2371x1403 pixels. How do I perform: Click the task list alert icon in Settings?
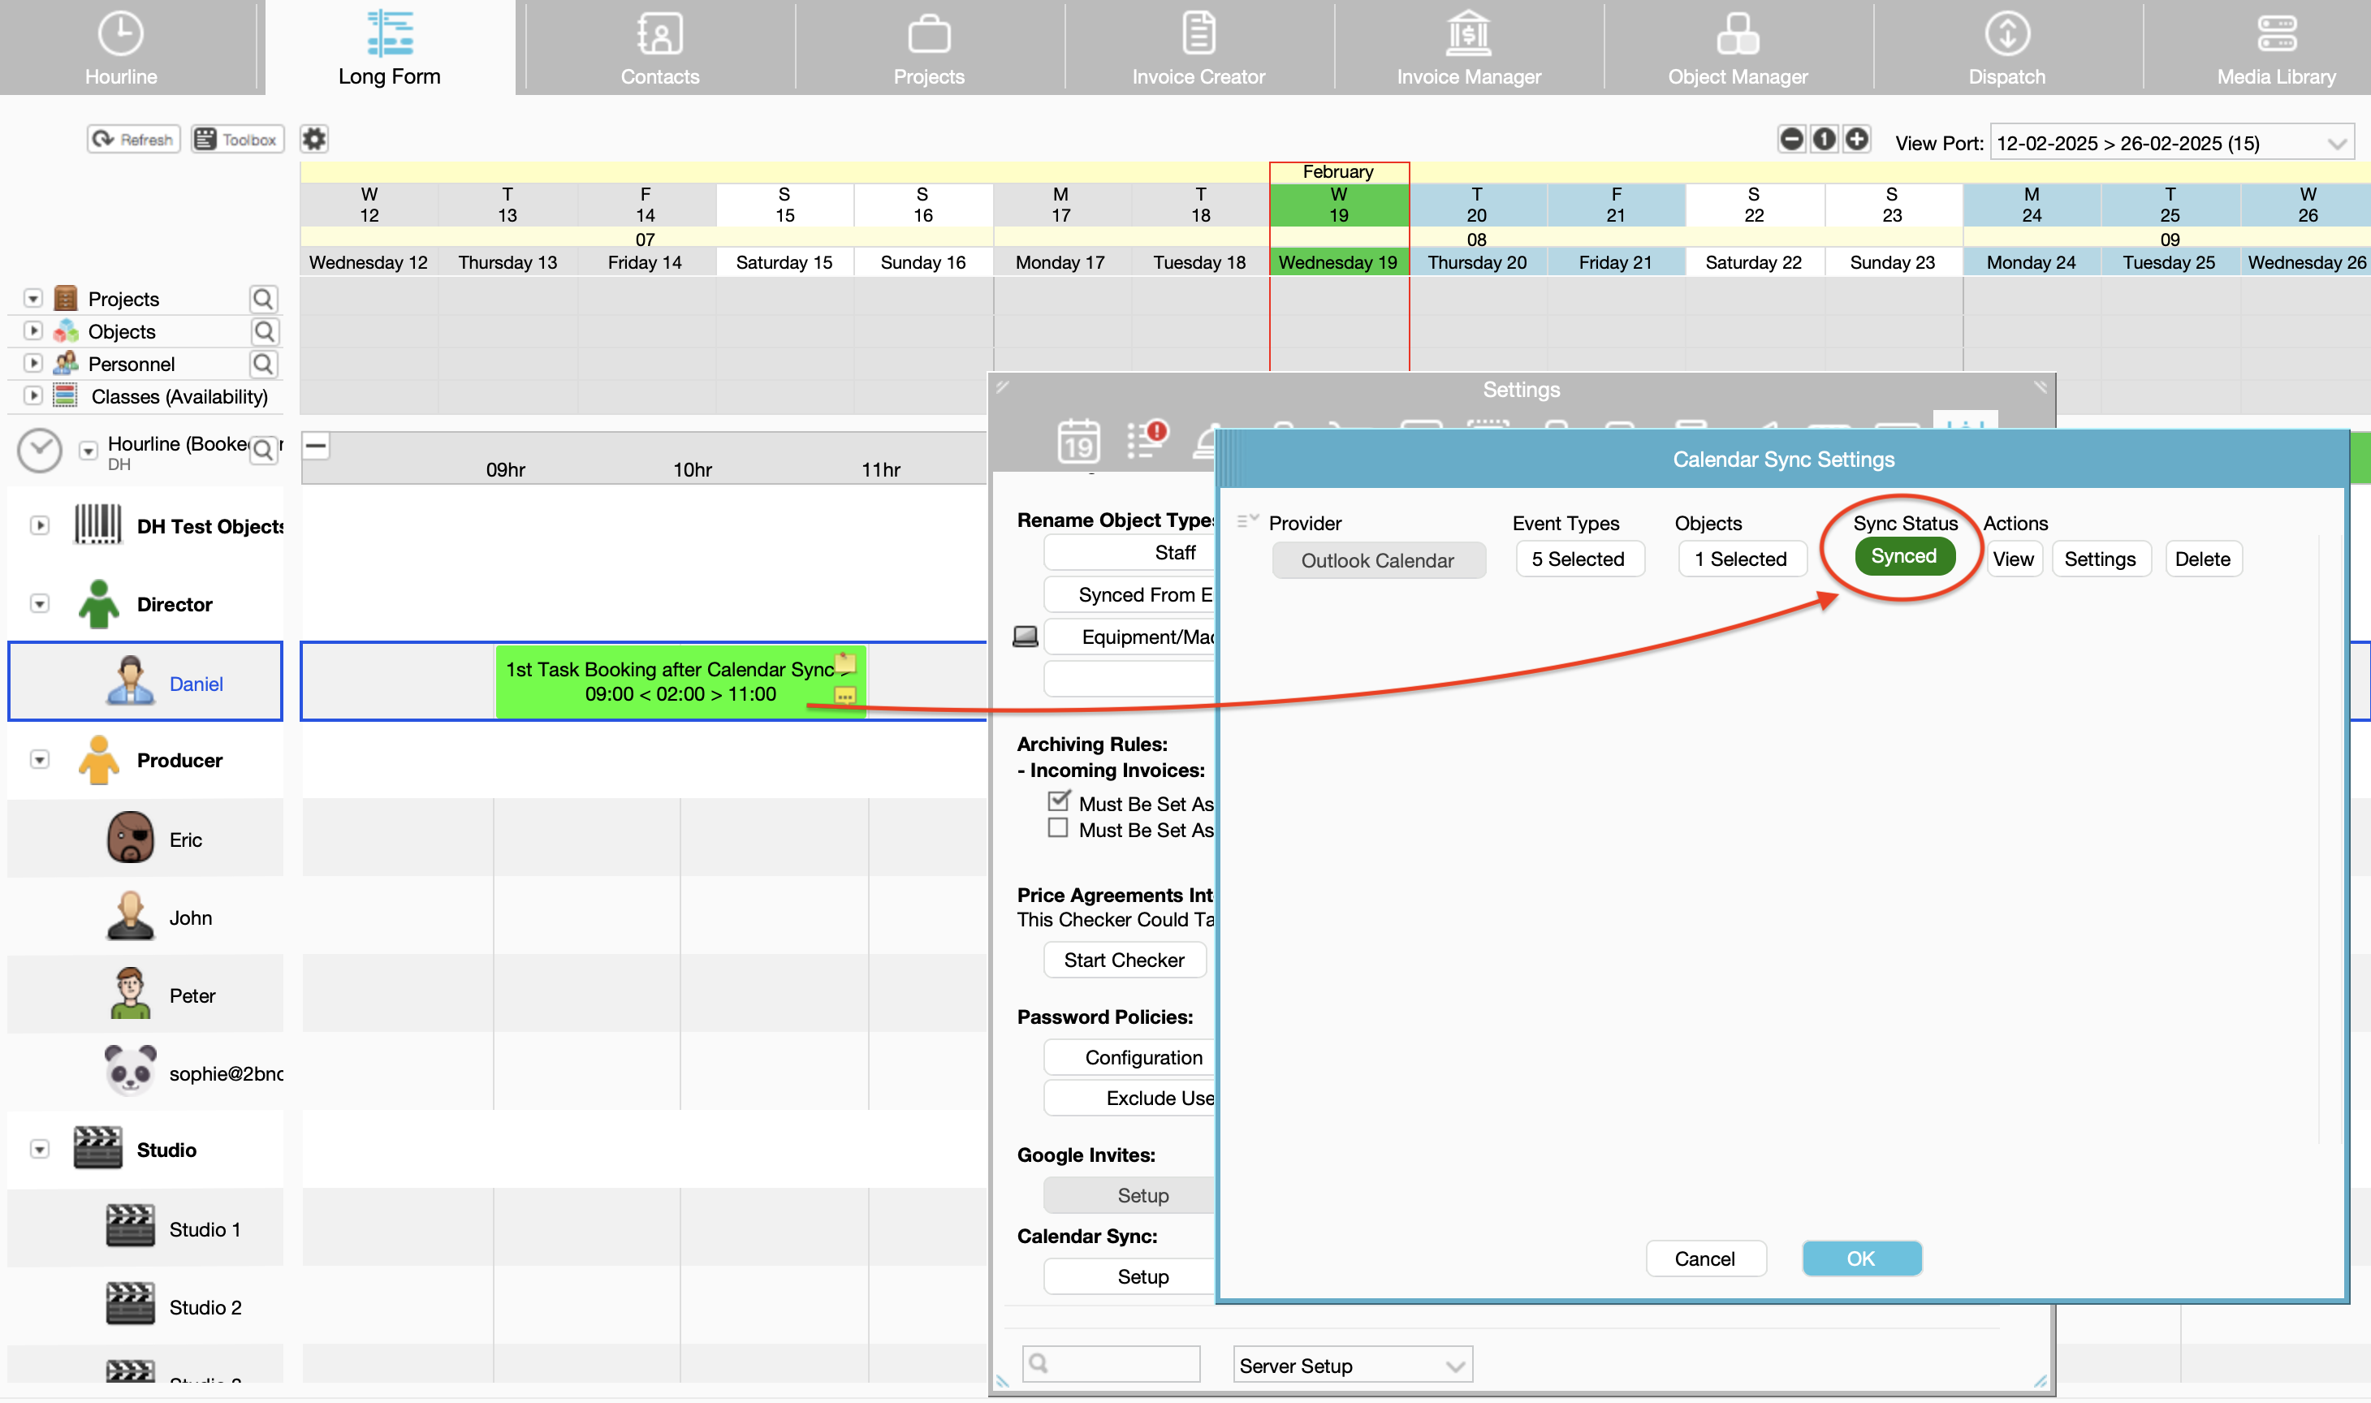(x=1147, y=441)
